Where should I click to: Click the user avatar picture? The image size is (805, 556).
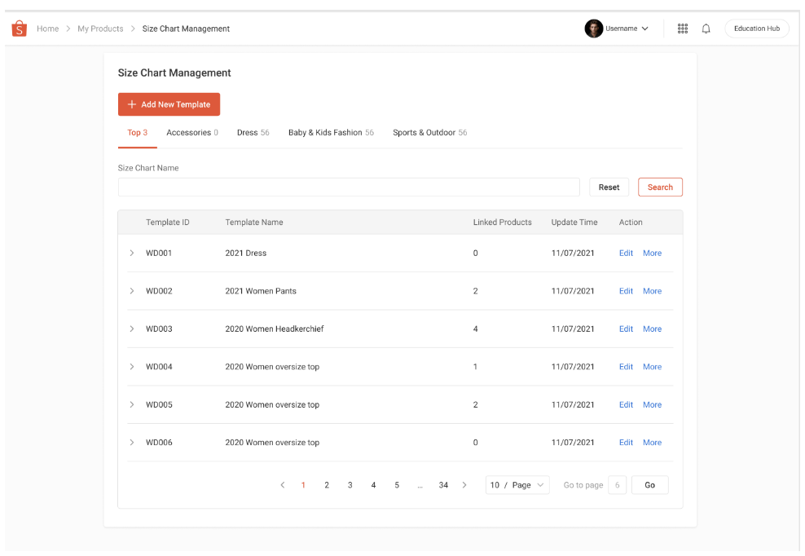click(x=594, y=28)
